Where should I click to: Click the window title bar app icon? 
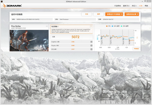[2, 1]
